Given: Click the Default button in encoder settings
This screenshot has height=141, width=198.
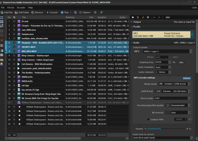Looking at the screenshot, I should [x=187, y=78].
